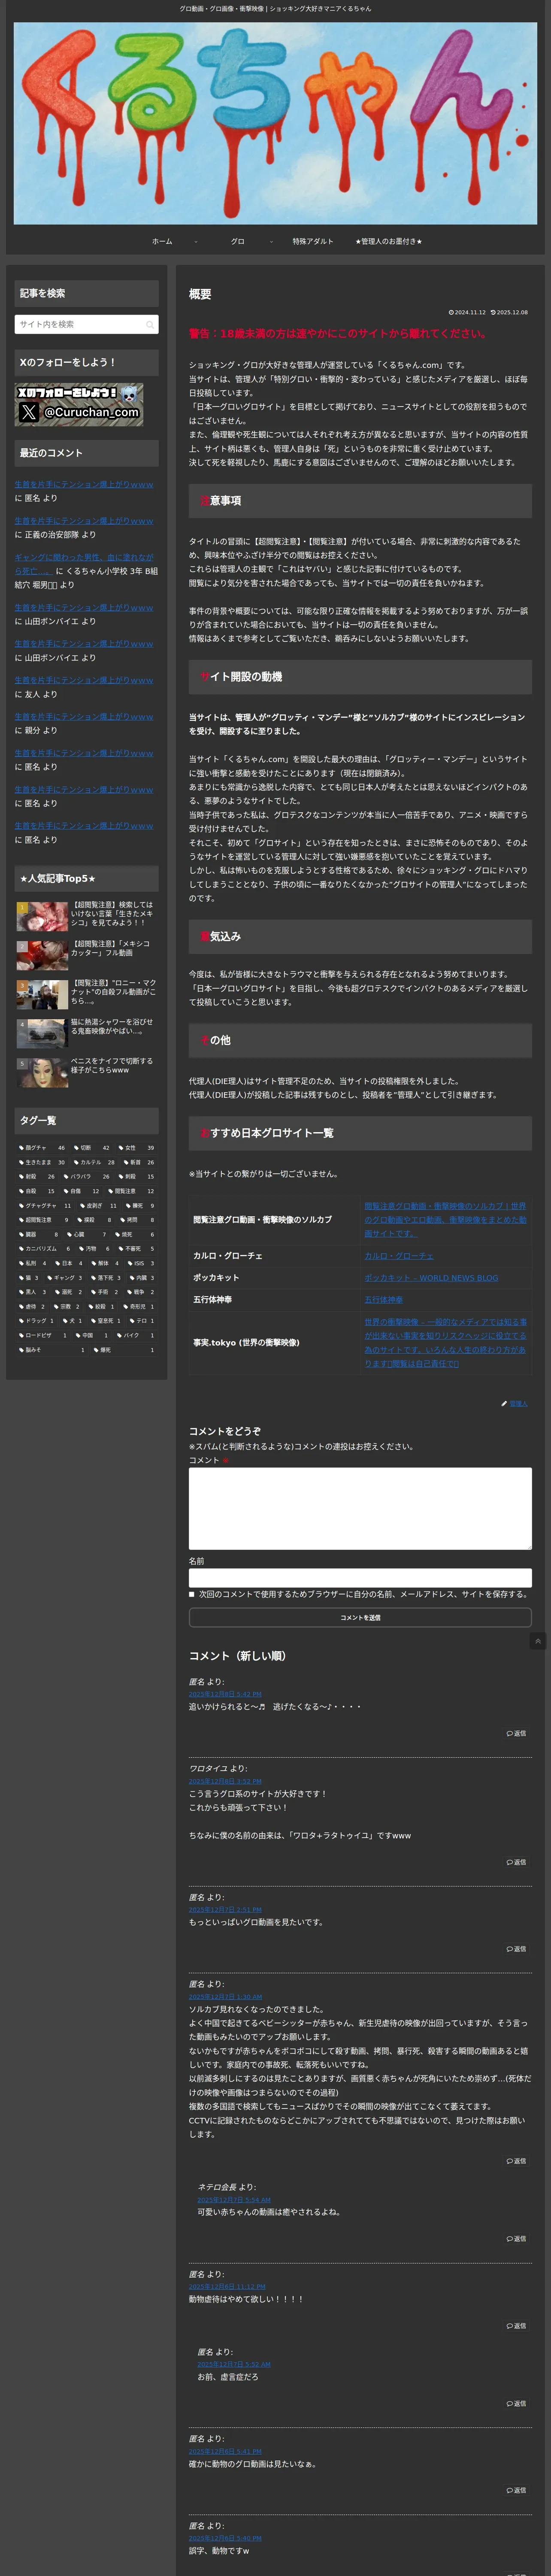This screenshot has height=2576, width=551.
Task: Click the 名前 name input field
Action: pos(360,1577)
